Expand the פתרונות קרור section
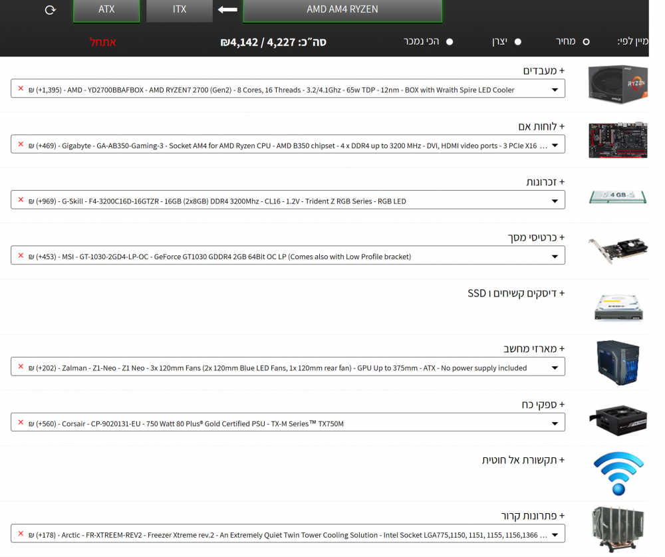The image size is (665, 557). [533, 516]
